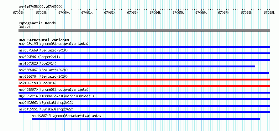The width and height of the screenshot is (279, 131).
Task: Open nsv590546 (Cooper2011) label
Action: click(39, 57)
